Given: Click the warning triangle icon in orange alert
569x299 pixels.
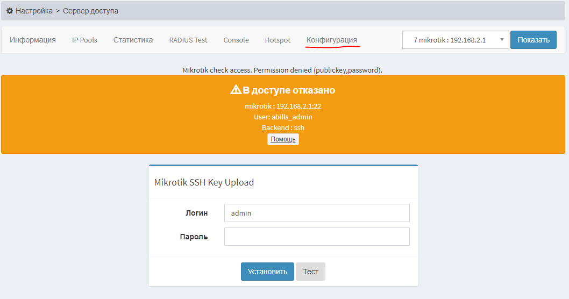Looking at the screenshot, I should [236, 89].
